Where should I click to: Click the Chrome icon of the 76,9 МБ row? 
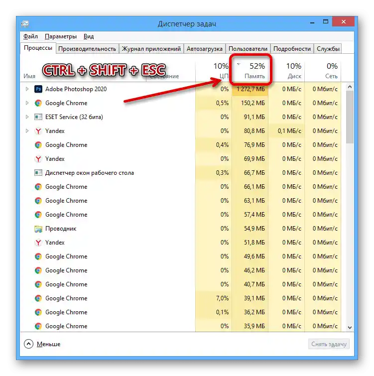pos(38,145)
